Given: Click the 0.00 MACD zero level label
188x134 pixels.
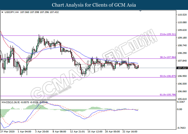Looking at the screenshot, I should click(180, 109).
